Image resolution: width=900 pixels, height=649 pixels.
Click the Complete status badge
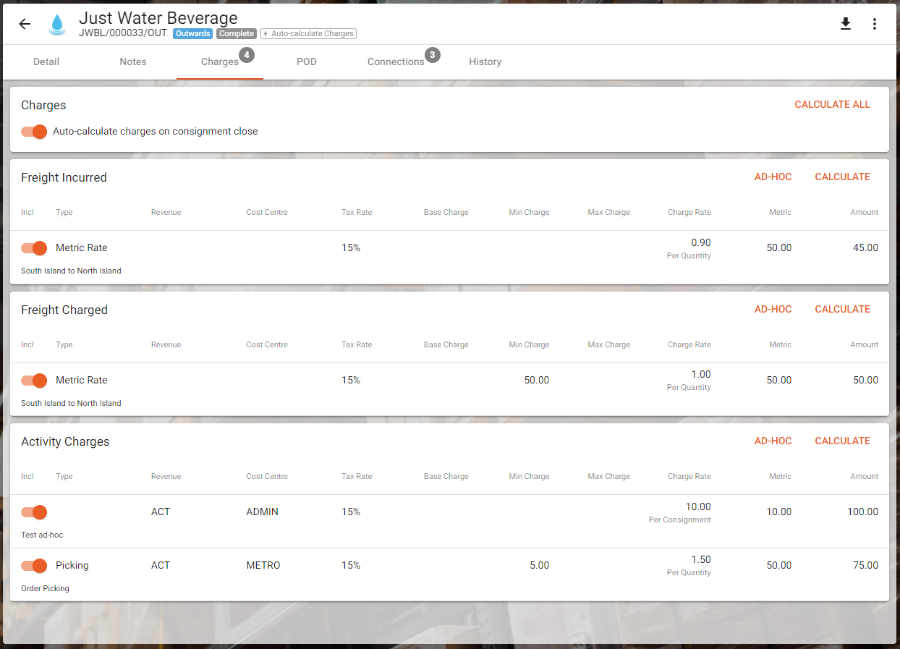coord(237,33)
